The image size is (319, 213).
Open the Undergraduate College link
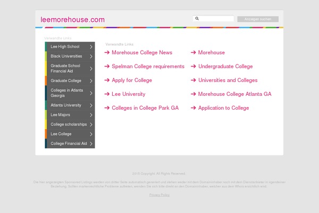click(x=225, y=67)
